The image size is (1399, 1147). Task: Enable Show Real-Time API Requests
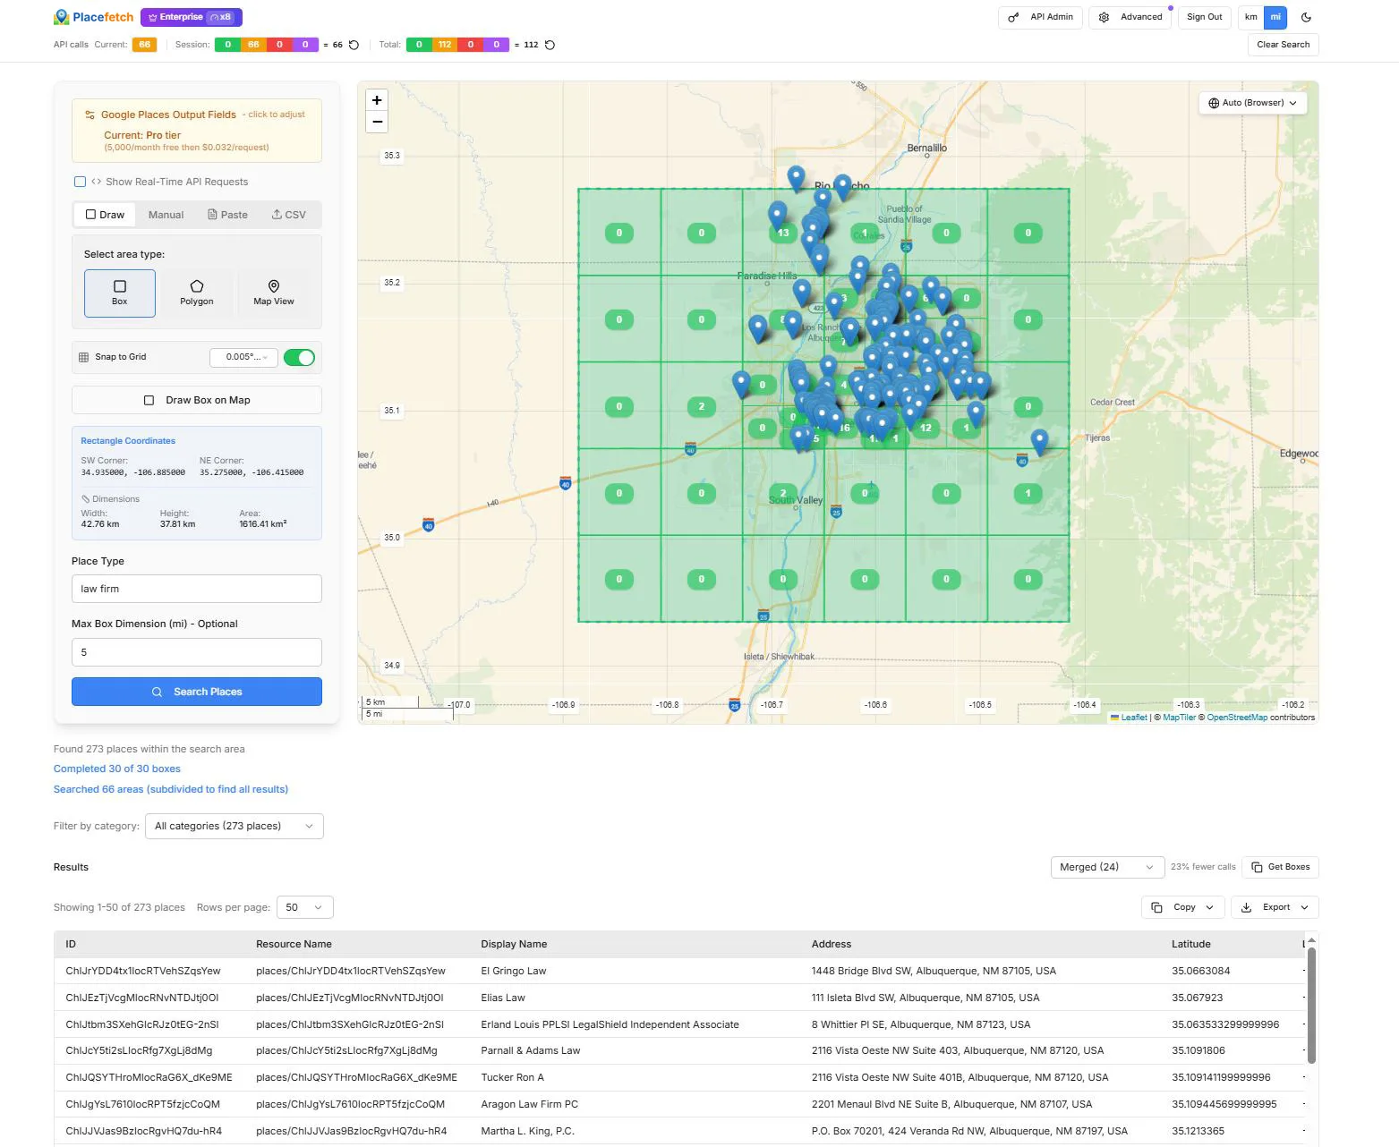point(80,182)
